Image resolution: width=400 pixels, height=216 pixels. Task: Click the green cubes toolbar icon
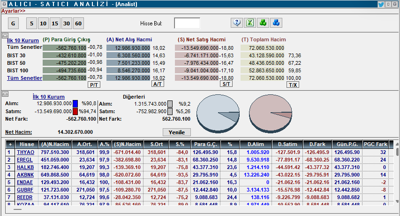[263, 23]
